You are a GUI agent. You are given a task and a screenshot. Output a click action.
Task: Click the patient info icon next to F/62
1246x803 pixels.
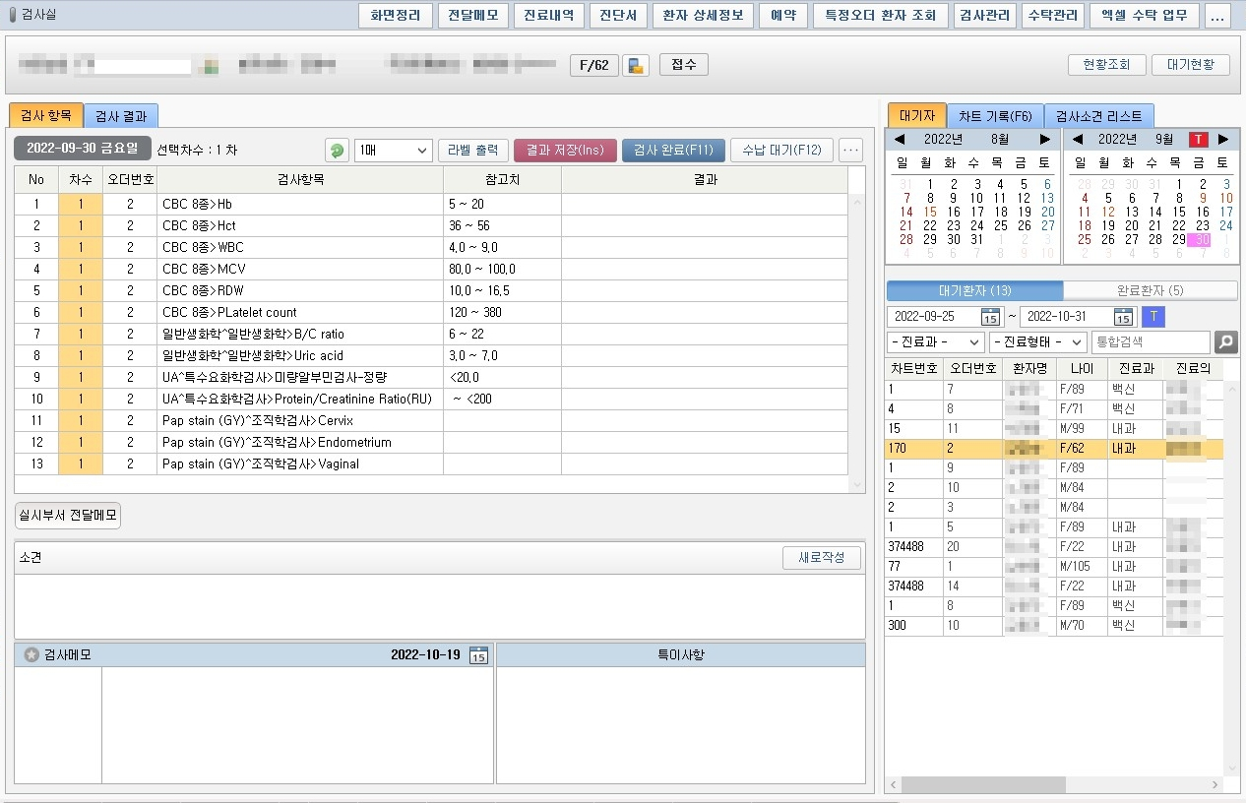click(636, 66)
